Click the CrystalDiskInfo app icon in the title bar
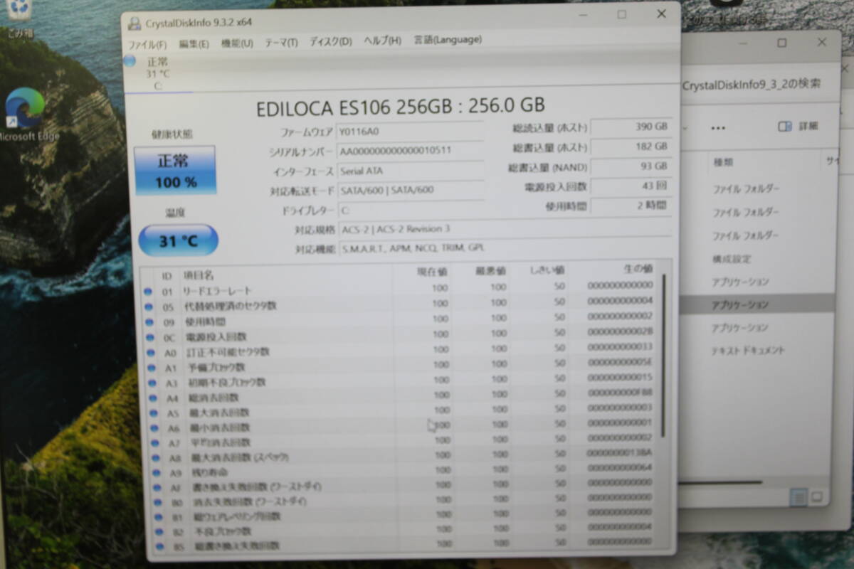Screen dimensions: 854x569 coord(134,21)
